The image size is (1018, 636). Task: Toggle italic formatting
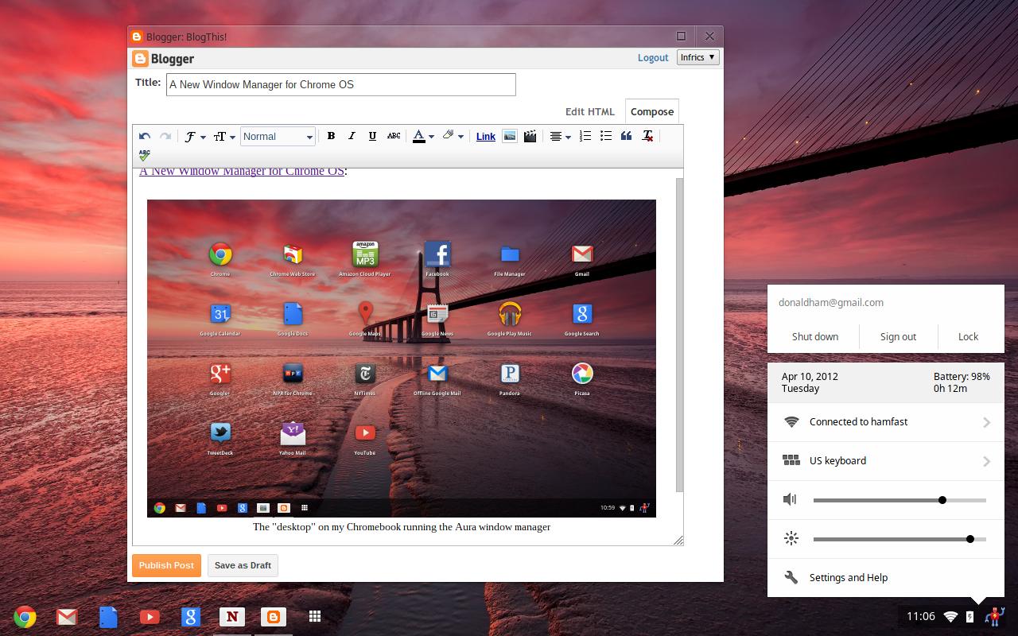pyautogui.click(x=352, y=136)
